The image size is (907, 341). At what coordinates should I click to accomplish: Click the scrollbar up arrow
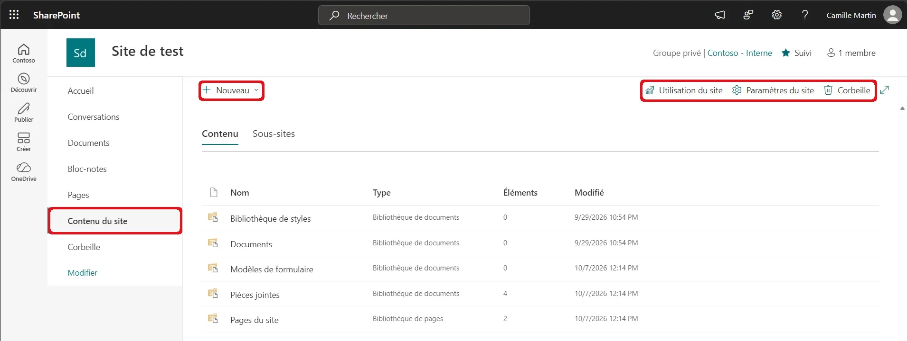pos(902,108)
